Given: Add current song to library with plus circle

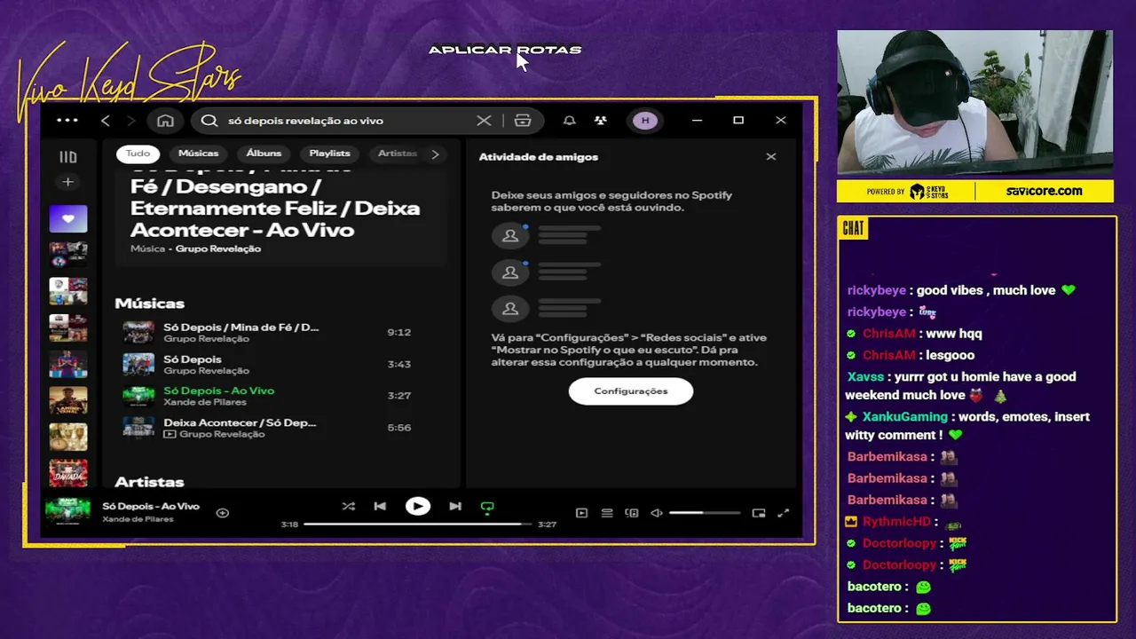Looking at the screenshot, I should (223, 512).
